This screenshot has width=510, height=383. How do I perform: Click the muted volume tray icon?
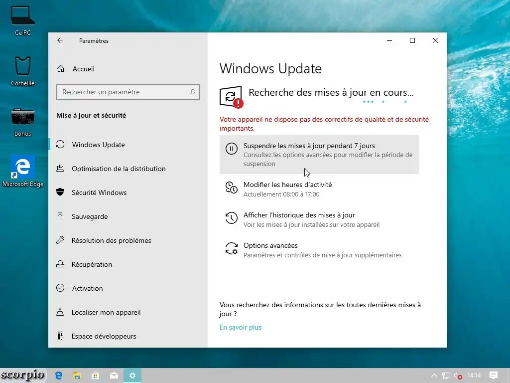(458, 376)
